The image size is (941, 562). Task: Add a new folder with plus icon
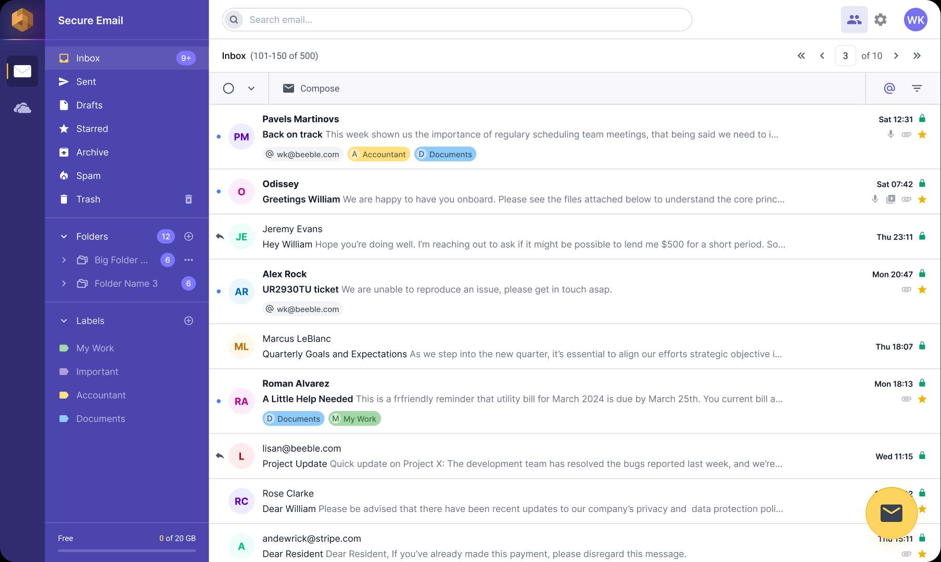[189, 236]
